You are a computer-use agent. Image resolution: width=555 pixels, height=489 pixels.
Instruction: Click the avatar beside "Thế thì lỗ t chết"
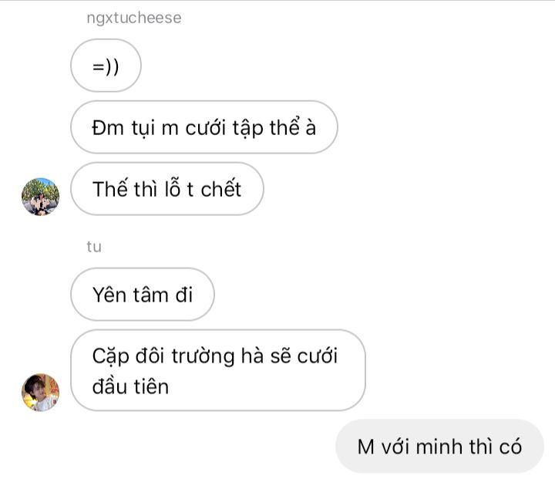(40, 196)
